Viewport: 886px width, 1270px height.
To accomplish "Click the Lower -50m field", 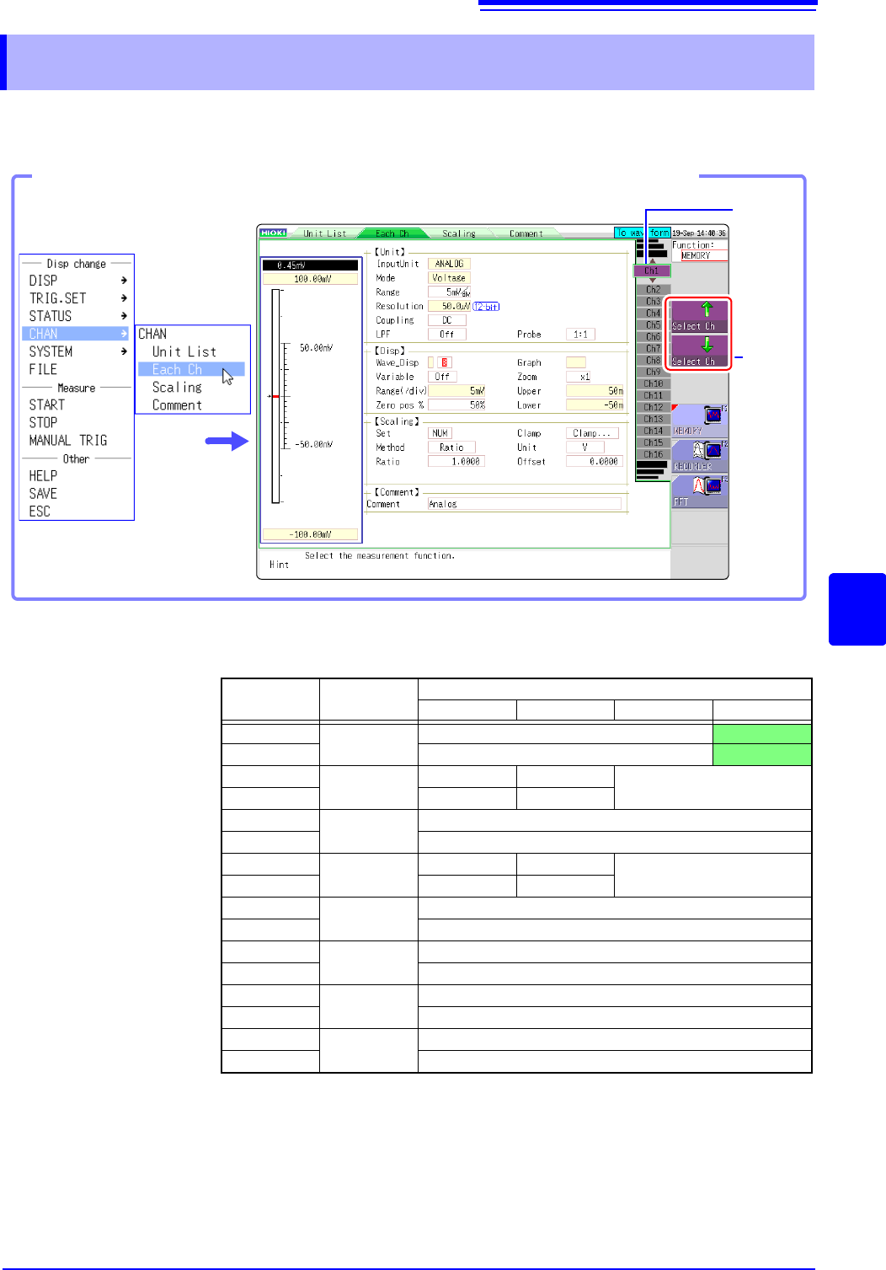I will [595, 405].
